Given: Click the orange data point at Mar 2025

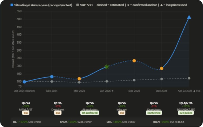Looking at the screenshot, I should pyautogui.click(x=79, y=79).
